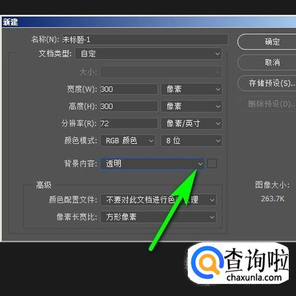Open the height unit 像素 dropdown
Screen dimensions: 296x296
[191, 106]
